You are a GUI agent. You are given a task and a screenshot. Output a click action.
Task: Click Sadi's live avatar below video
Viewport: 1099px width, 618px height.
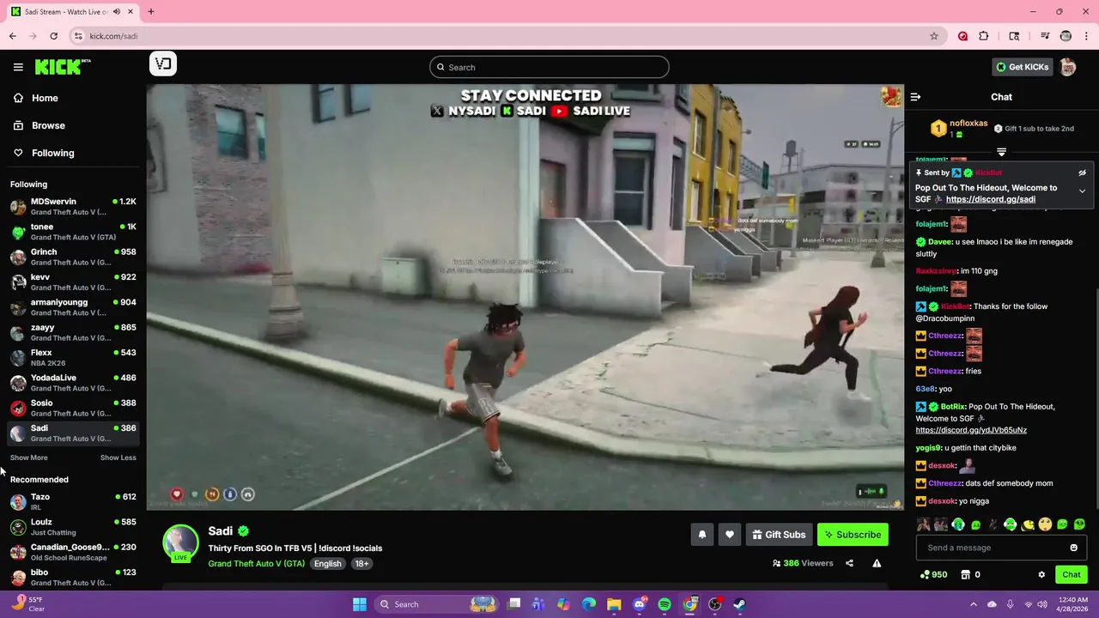(181, 543)
